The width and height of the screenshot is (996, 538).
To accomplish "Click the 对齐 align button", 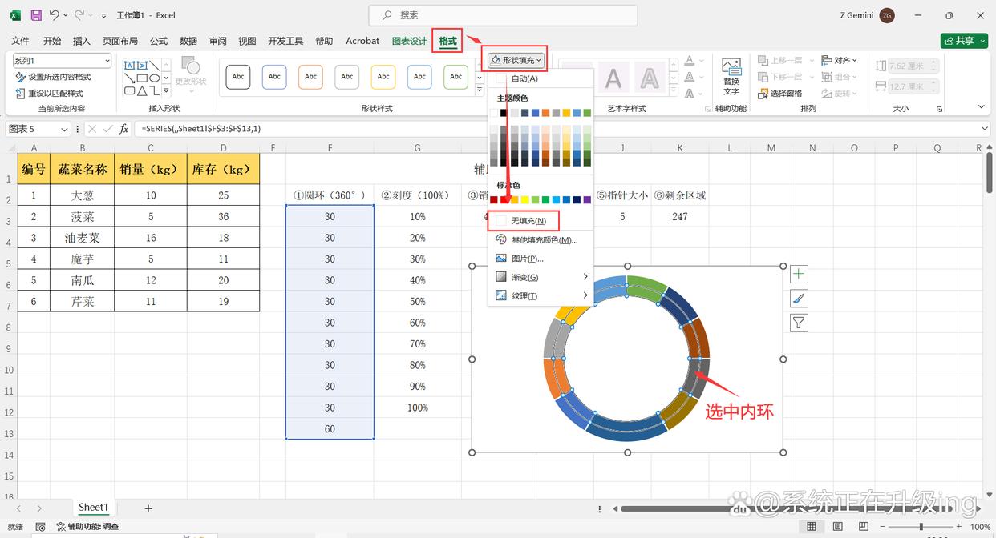I will pos(839,60).
